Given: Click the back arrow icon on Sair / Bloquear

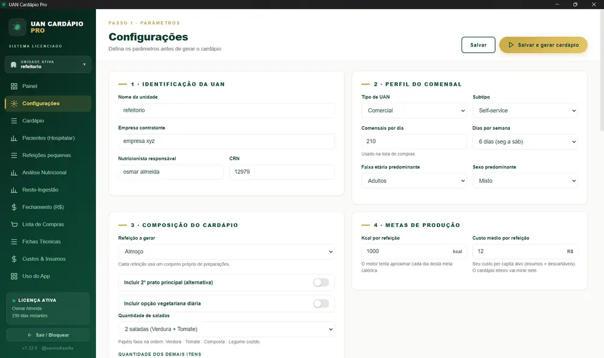Looking at the screenshot, I should coord(30,335).
